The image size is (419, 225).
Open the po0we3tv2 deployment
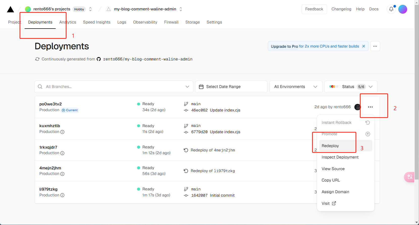click(x=50, y=104)
